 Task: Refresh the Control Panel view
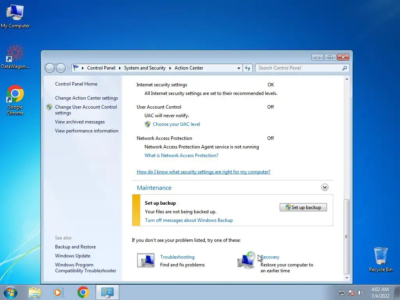coord(247,68)
